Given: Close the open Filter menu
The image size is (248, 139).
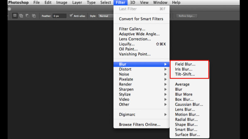Looking at the screenshot, I should point(120,2).
